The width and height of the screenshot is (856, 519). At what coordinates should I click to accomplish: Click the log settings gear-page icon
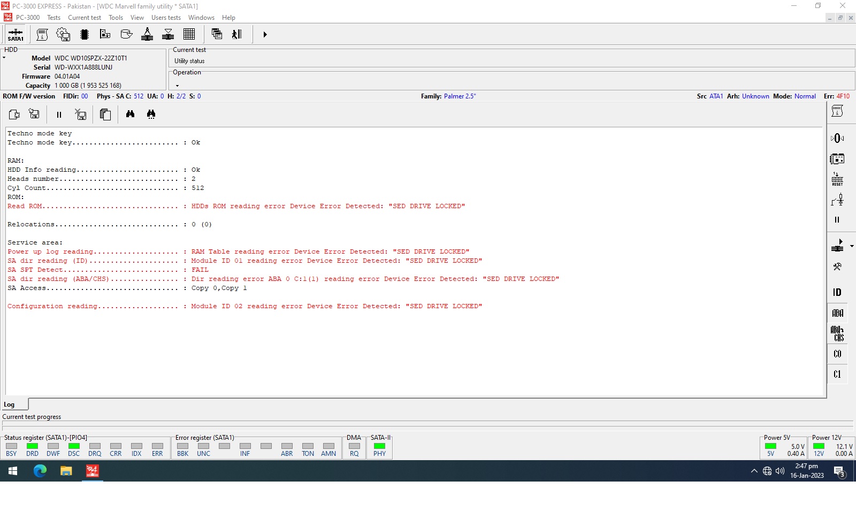(14, 115)
